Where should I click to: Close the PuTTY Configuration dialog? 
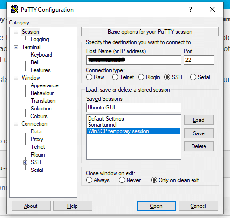pyautogui.click(x=212, y=9)
